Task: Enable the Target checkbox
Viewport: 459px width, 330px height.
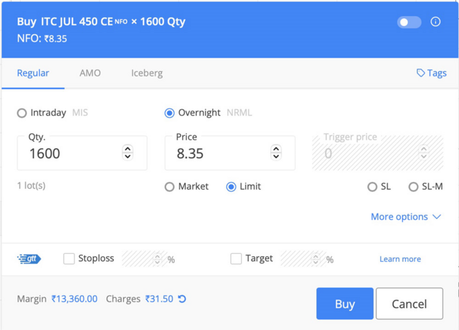Action: tap(236, 258)
